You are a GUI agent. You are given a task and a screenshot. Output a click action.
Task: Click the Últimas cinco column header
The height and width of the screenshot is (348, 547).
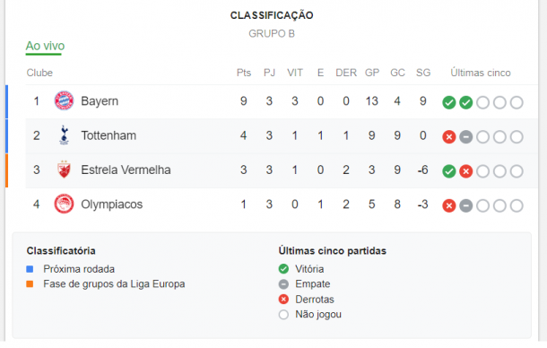(x=481, y=73)
